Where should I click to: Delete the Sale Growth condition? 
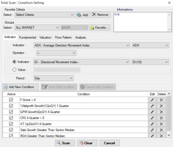point(161,130)
